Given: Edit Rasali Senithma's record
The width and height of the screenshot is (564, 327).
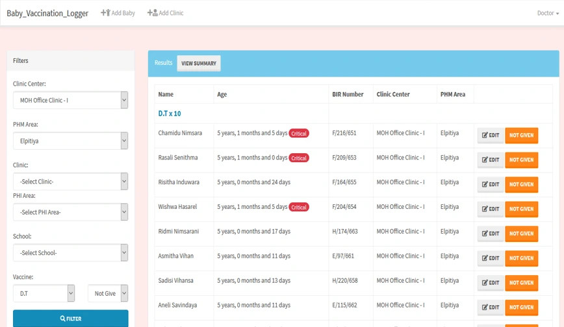Looking at the screenshot, I should (491, 160).
